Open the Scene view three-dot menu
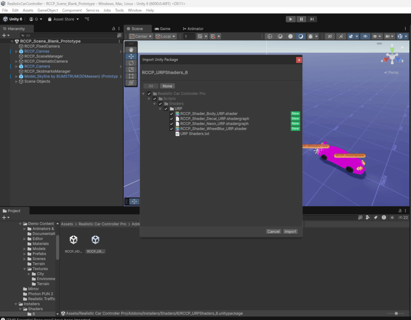 405,29
